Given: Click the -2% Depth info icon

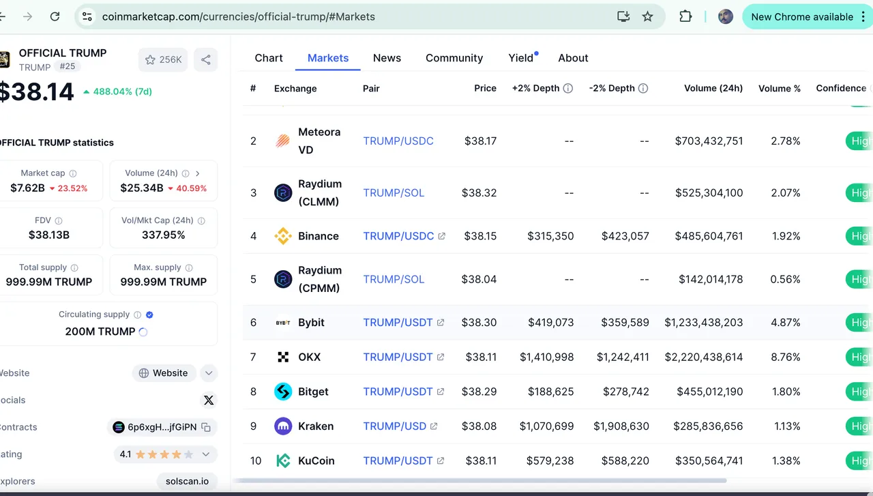Looking at the screenshot, I should (x=643, y=88).
